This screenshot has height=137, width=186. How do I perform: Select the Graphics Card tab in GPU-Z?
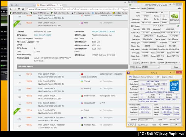click(x=135, y=8)
